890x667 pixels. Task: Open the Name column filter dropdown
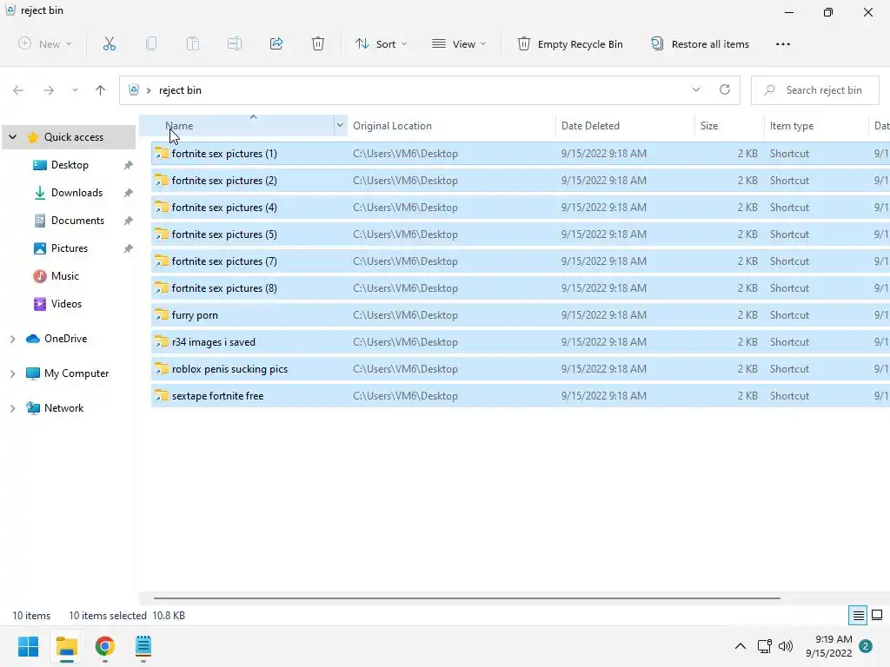pyautogui.click(x=340, y=125)
